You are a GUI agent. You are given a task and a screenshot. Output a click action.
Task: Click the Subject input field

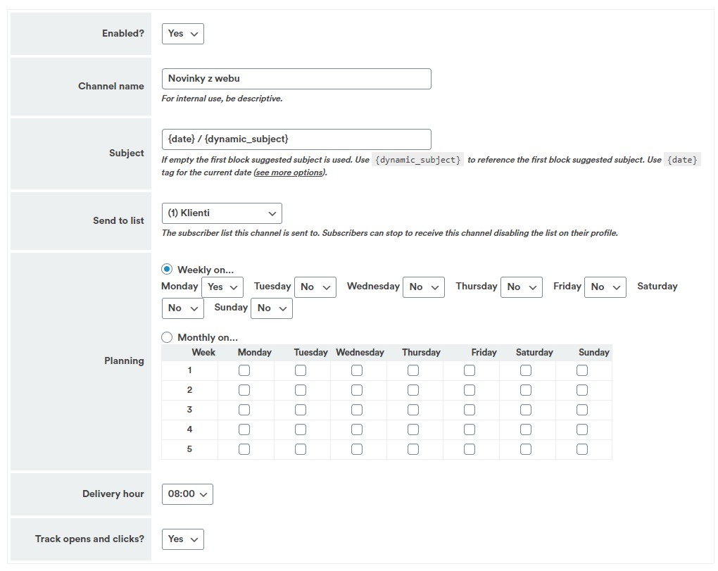tap(296, 139)
